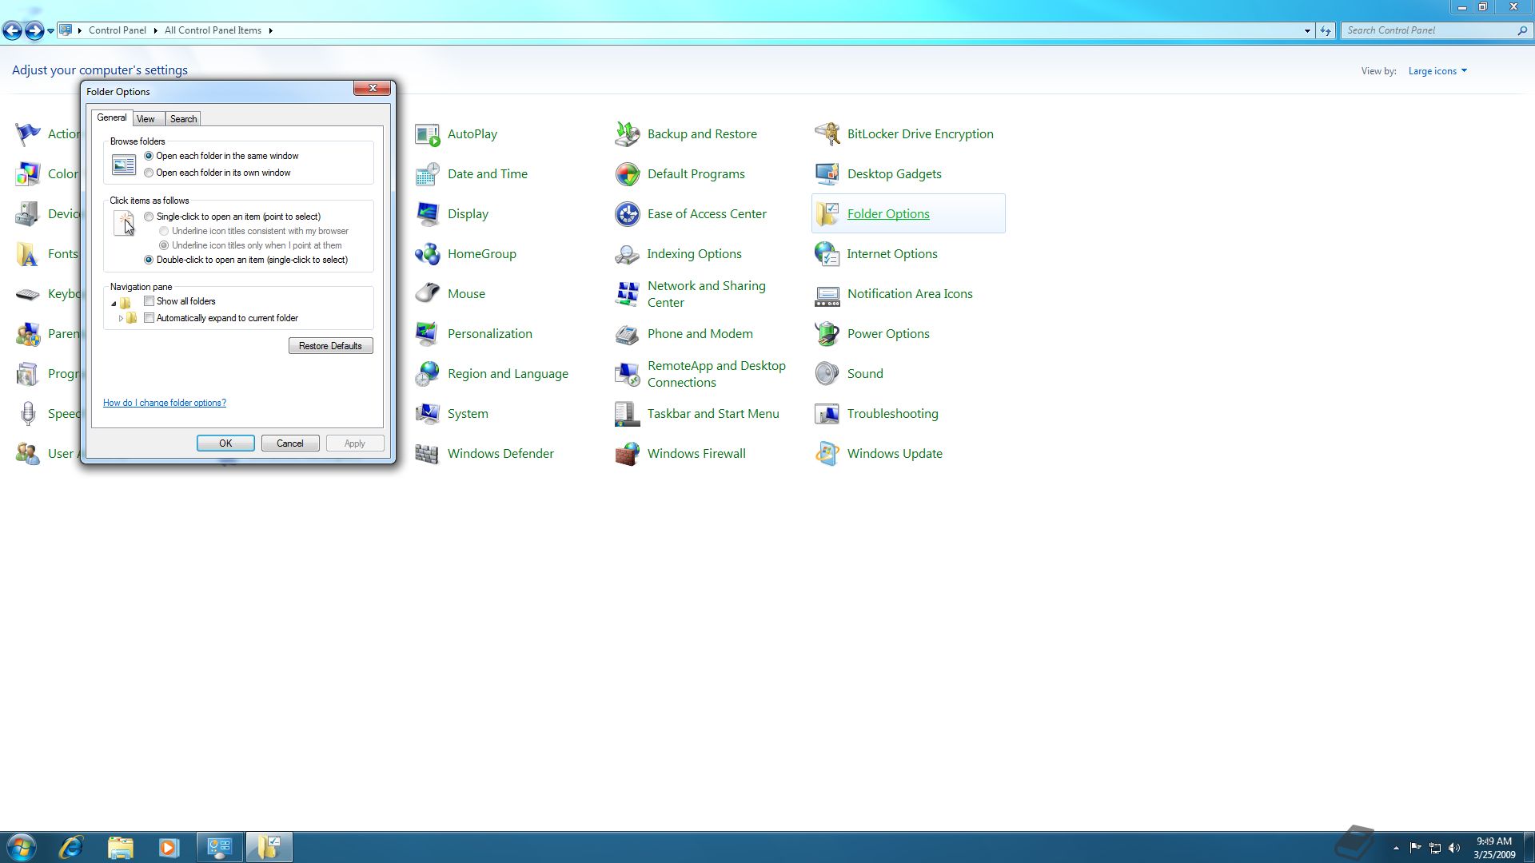Enable Show all folders checkbox

pos(149,301)
